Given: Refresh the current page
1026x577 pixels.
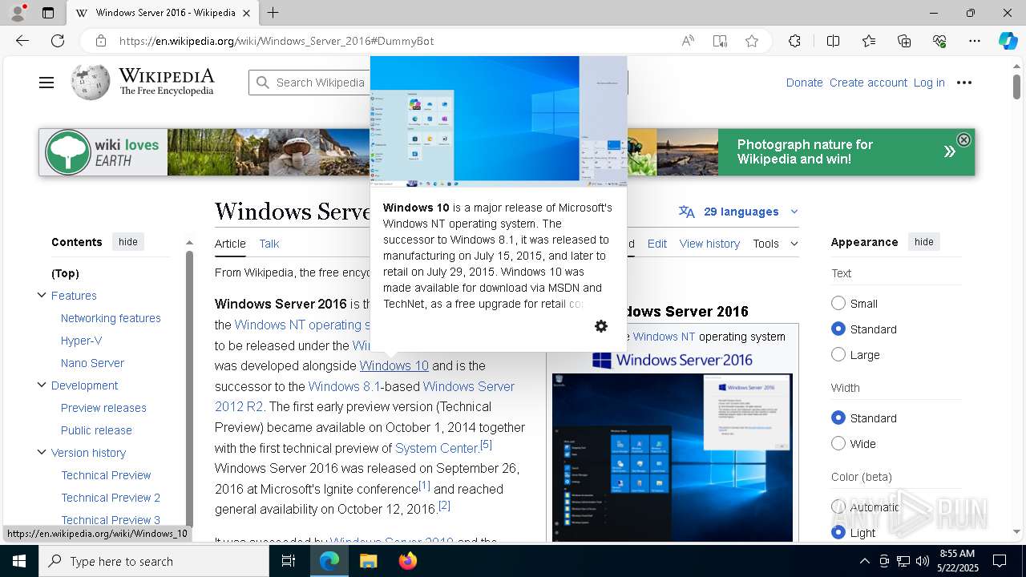Looking at the screenshot, I should pyautogui.click(x=58, y=41).
